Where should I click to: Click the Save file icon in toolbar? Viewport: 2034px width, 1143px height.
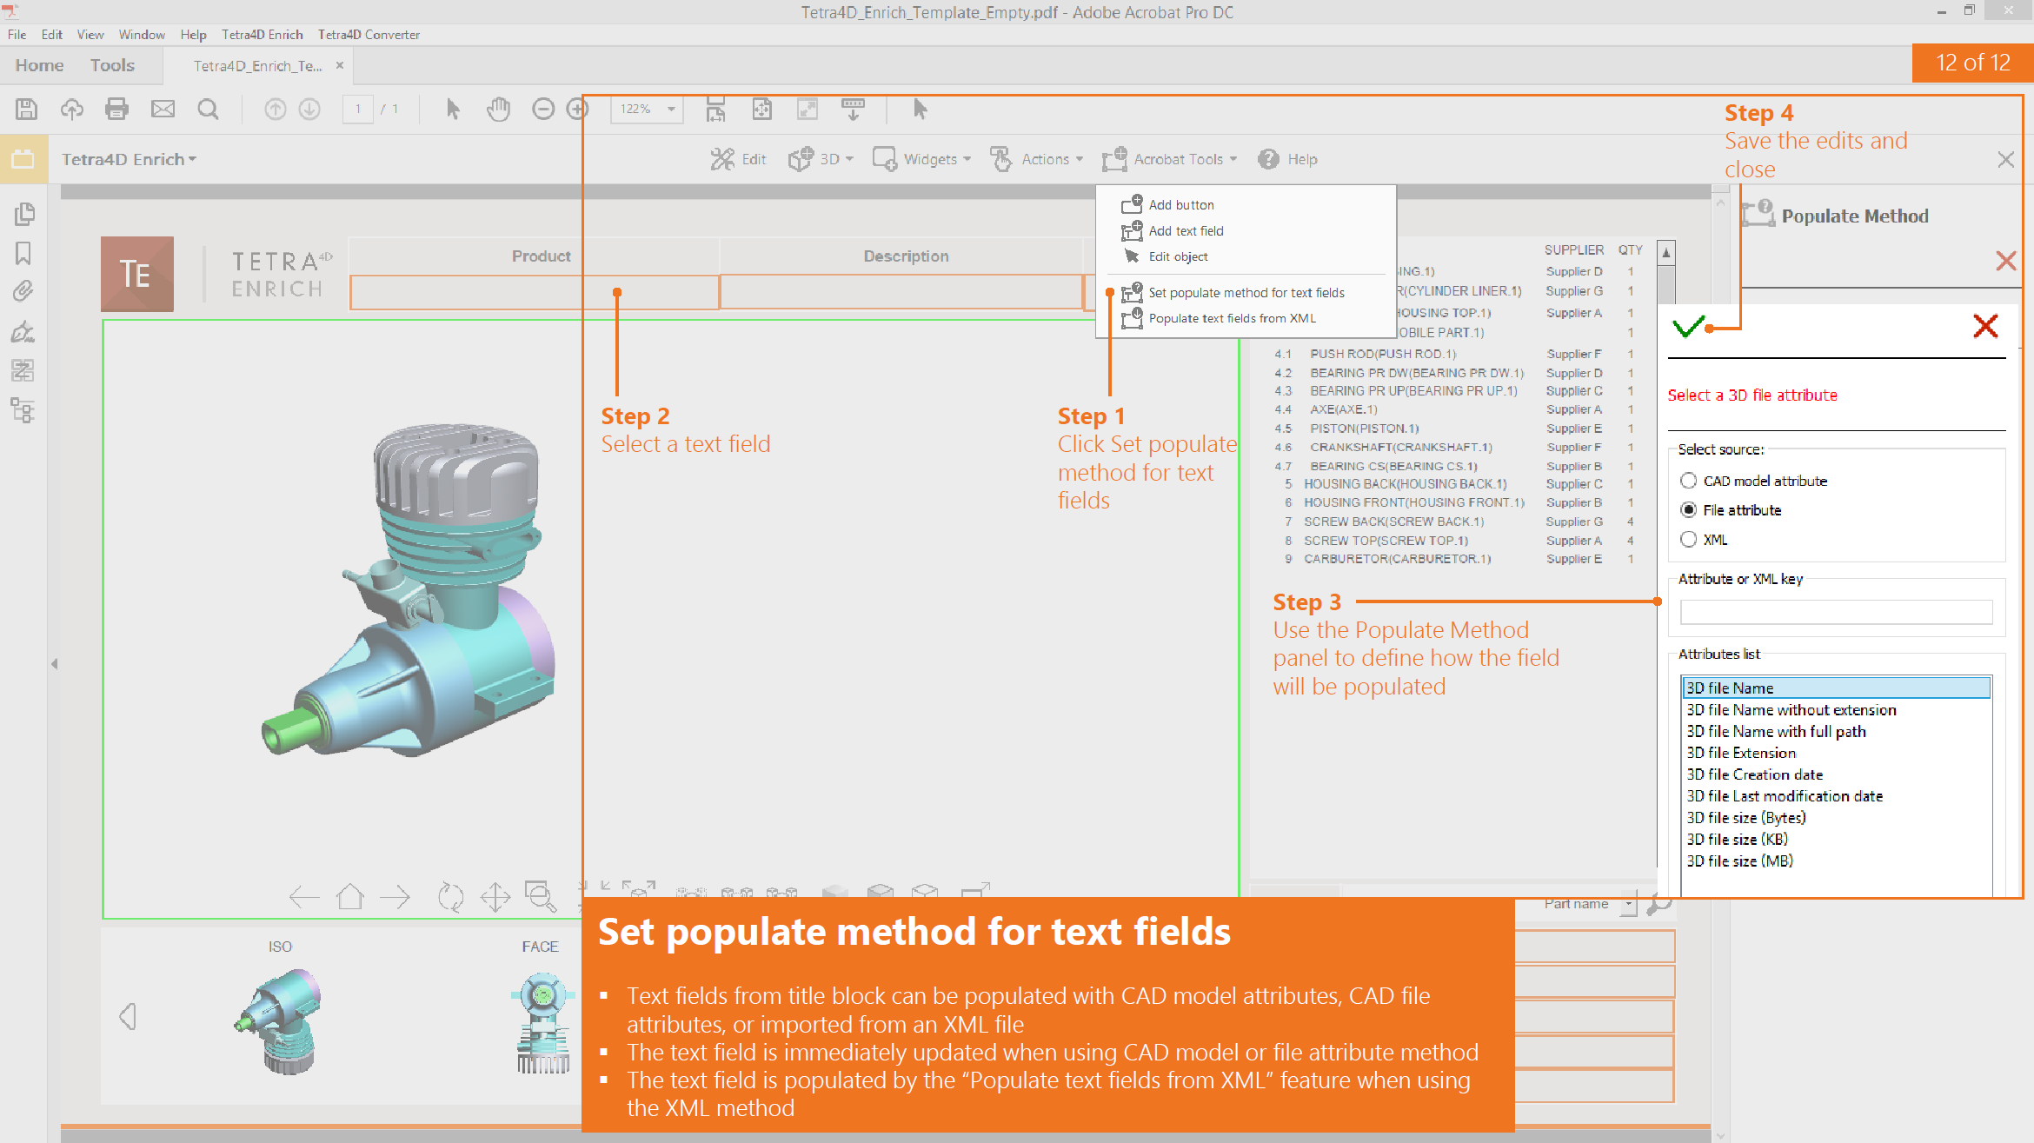[x=26, y=110]
